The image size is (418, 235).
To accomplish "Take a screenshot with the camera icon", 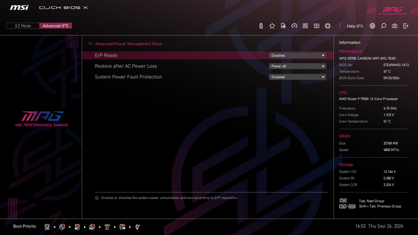I will click(x=394, y=26).
